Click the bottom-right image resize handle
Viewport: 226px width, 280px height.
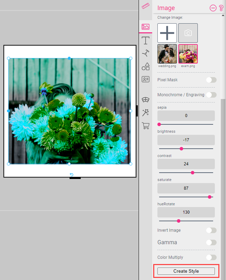click(x=131, y=164)
